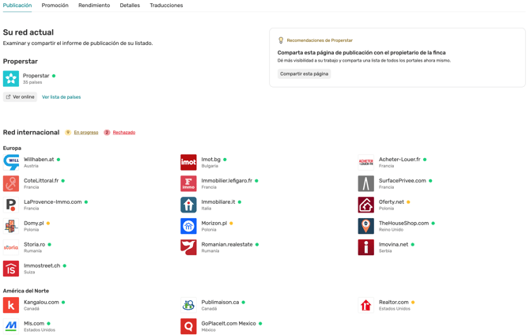Click the Acheter-Louer.fr portal name
530x335 pixels.
(399, 160)
